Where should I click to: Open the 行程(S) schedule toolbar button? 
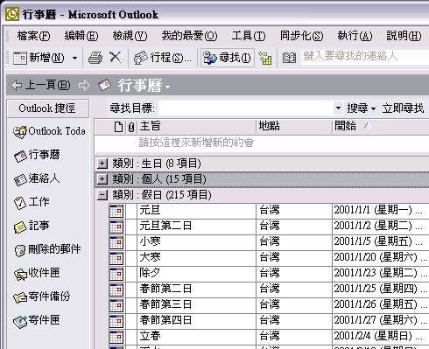point(163,58)
